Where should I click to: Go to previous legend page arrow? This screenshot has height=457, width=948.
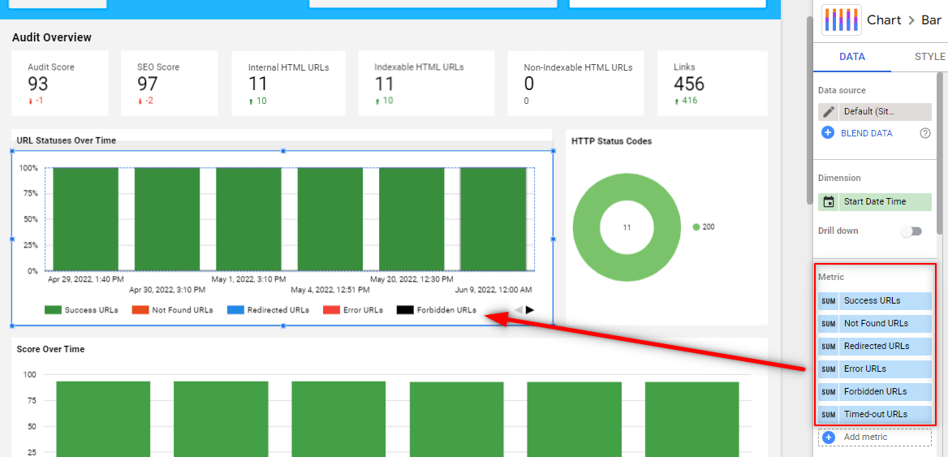[x=518, y=310]
